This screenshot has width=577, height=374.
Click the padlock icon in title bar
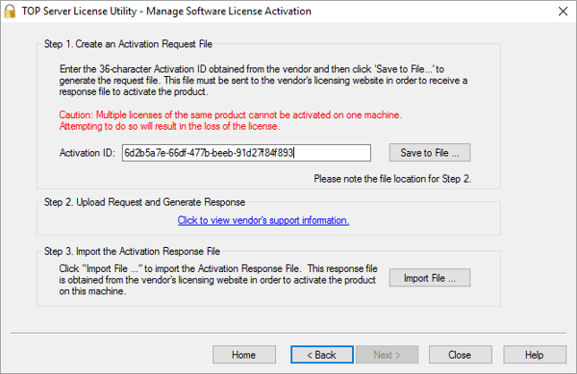point(10,12)
